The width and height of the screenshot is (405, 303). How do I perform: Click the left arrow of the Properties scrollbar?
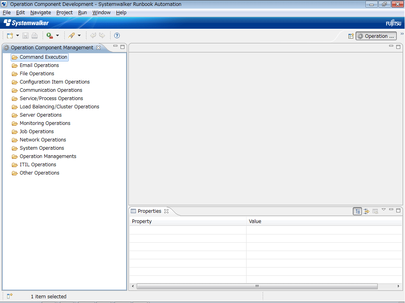point(133,286)
